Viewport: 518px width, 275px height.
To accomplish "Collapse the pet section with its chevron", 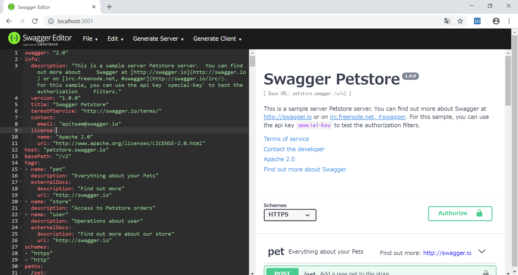I will click(x=482, y=251).
